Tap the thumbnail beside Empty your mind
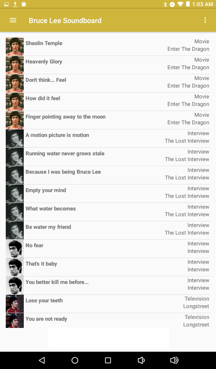 click(x=14, y=194)
